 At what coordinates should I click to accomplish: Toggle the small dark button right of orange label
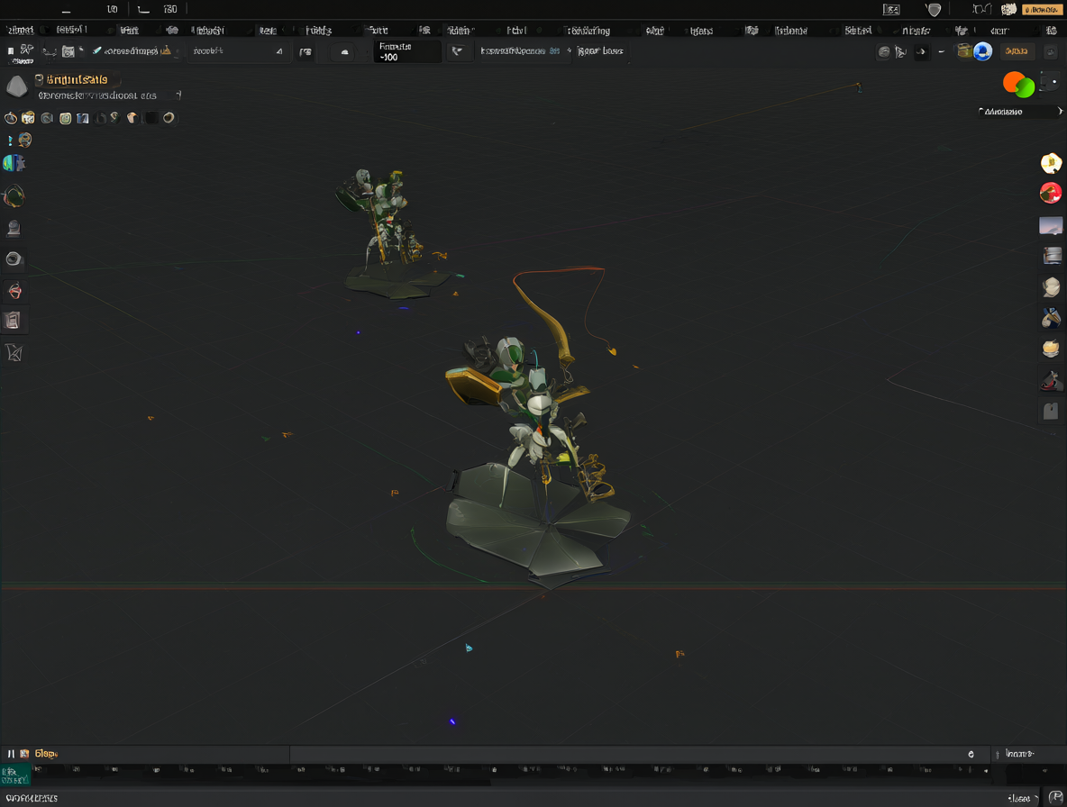[1051, 51]
